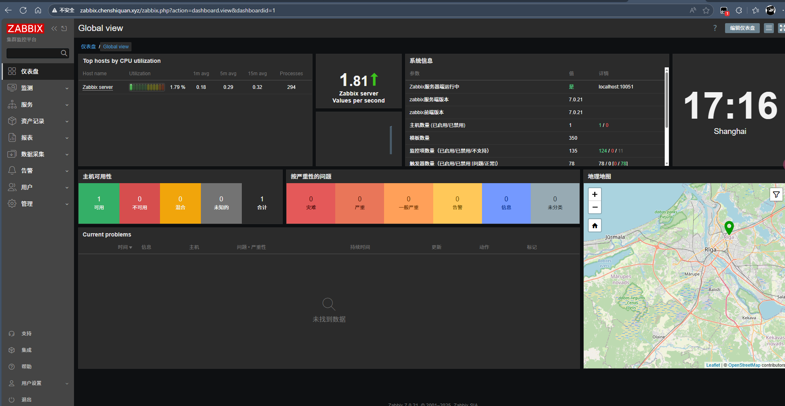The width and height of the screenshot is (785, 406).
Task: Click the CPU utilization gauge bar
Action: 147,87
